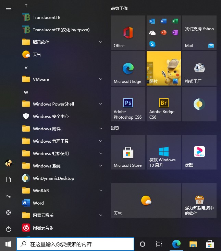Open 天气 in the app list
Image resolution: width=221 pixels, height=251 pixels.
[x=63, y=54]
